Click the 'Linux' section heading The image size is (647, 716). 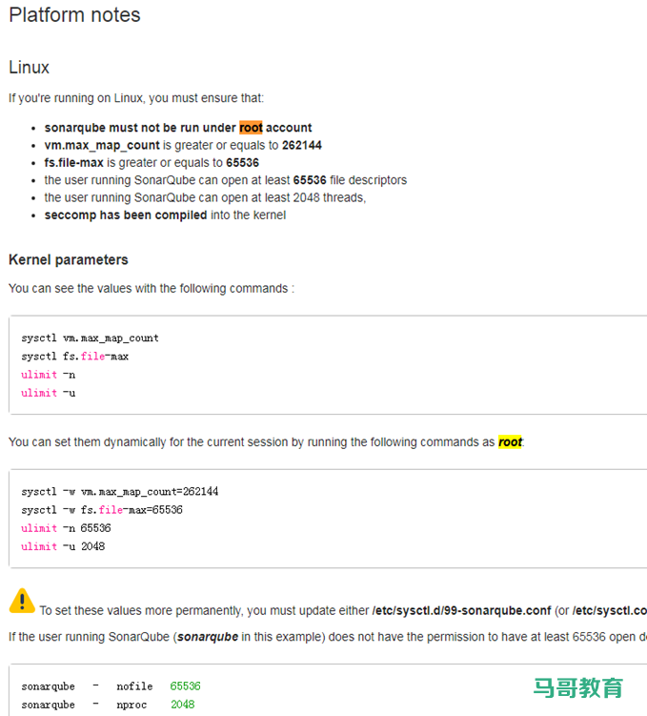[x=29, y=68]
